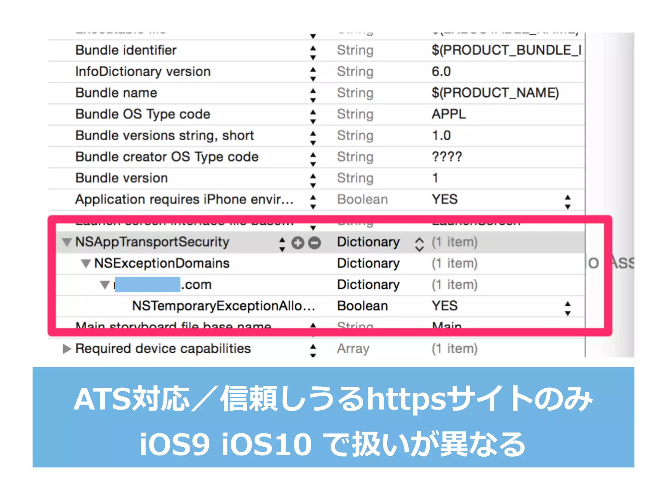The width and height of the screenshot is (667, 500).
Task: Click the String type of Bundle identifier
Action: [x=355, y=50]
